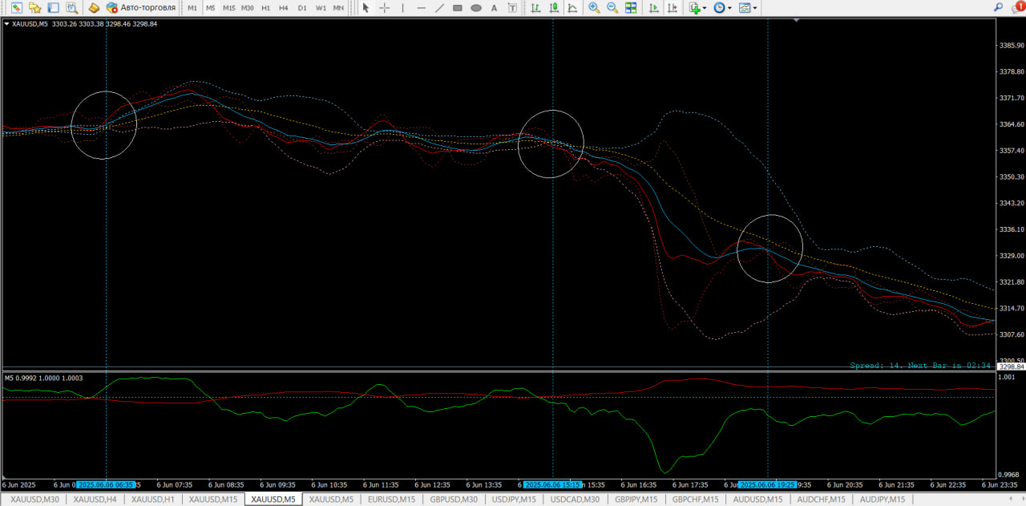Toggle chart shift from right border
This screenshot has height=506, width=1026.
tap(672, 8)
